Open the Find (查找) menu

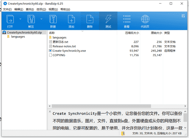(30, 9)
